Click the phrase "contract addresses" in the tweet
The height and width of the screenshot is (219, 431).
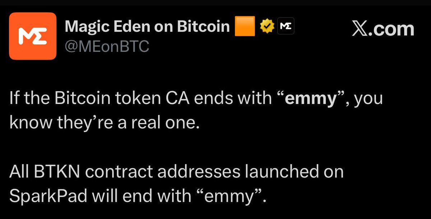pyautogui.click(x=163, y=173)
